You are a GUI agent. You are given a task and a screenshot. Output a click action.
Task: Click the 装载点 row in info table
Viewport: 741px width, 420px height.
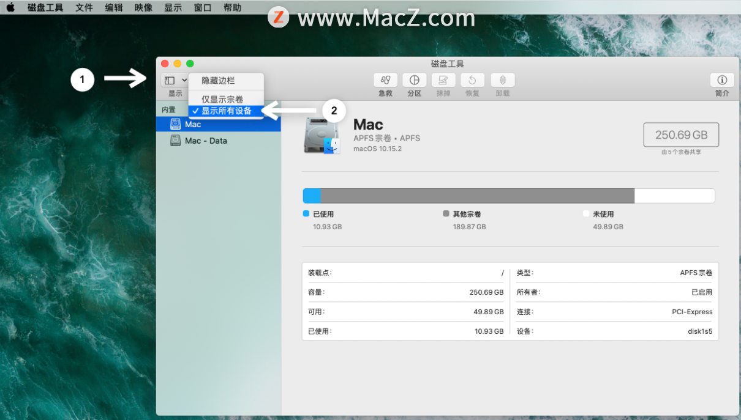click(x=405, y=273)
